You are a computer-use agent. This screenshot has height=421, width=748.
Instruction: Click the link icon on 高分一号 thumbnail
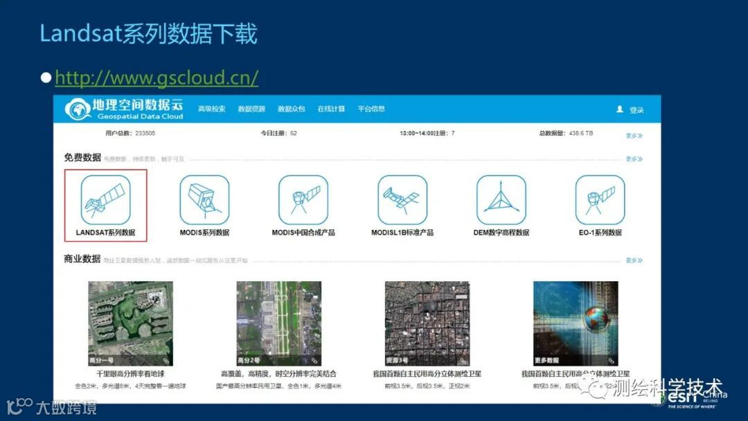coord(166,361)
